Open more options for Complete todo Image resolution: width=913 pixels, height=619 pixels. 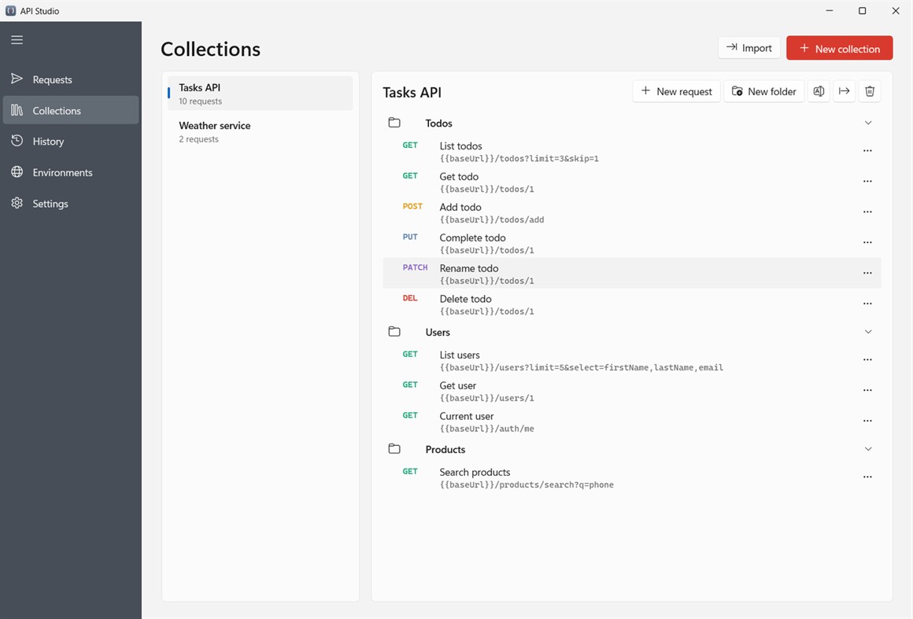(867, 242)
